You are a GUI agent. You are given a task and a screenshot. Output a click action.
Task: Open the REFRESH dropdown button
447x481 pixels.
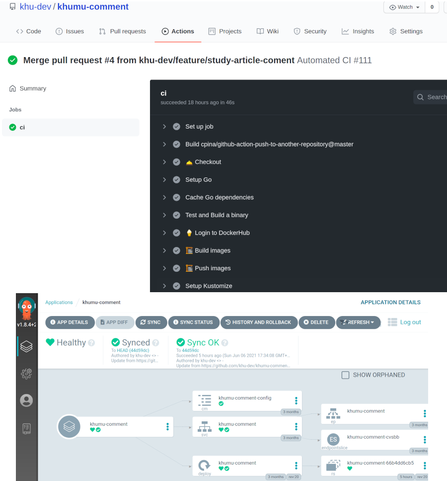(x=358, y=322)
